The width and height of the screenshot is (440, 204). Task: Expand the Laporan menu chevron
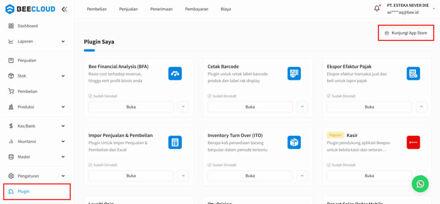63,41
